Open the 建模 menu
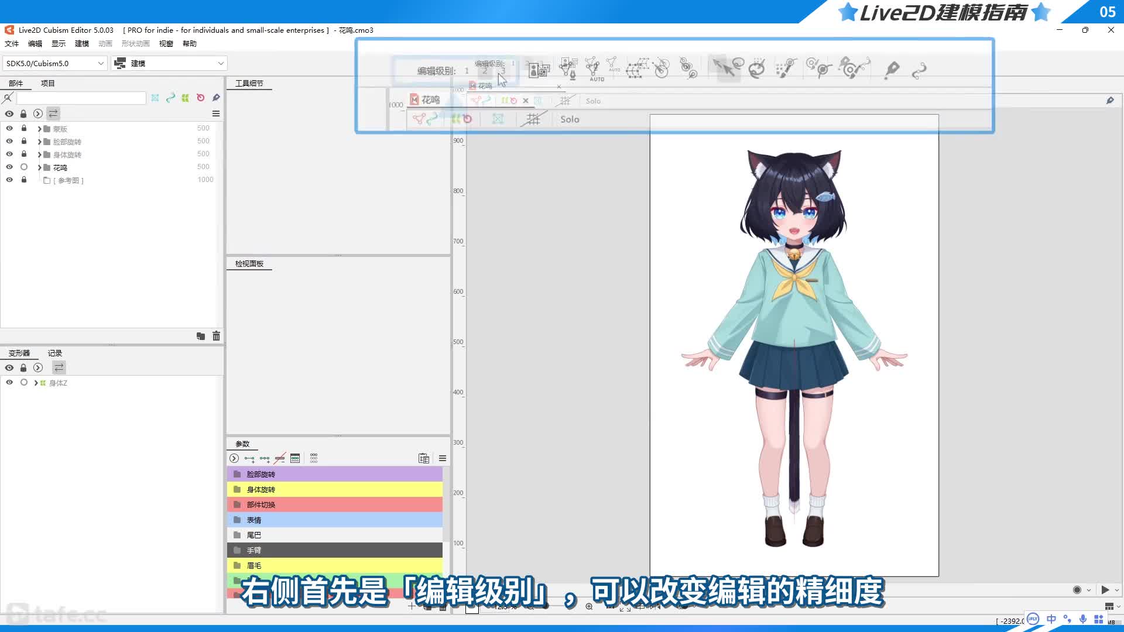Screen dimensions: 1124x632 [82, 44]
